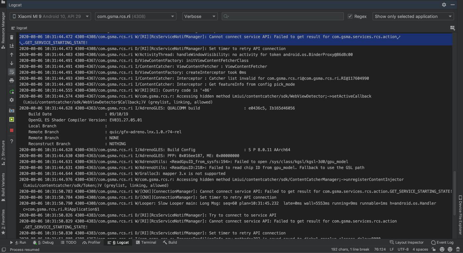The height and width of the screenshot is (253, 463).
Task: Restart logcat with the green arrow icon
Action: click(12, 91)
